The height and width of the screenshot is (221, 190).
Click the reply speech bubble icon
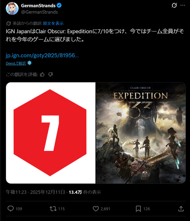click(x=10, y=209)
